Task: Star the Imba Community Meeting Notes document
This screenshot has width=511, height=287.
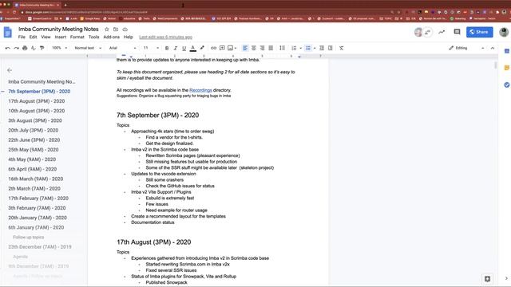Action: (106, 29)
